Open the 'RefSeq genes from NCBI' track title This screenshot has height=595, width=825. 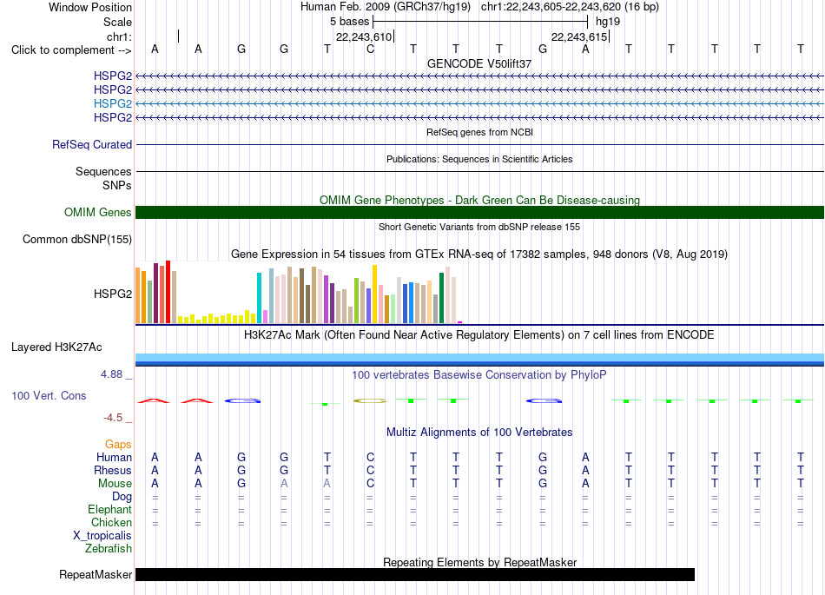pos(479,132)
